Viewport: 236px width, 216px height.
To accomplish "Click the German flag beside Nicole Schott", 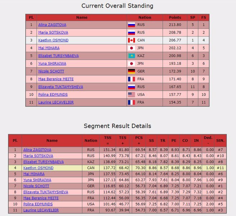I will coord(131,72).
